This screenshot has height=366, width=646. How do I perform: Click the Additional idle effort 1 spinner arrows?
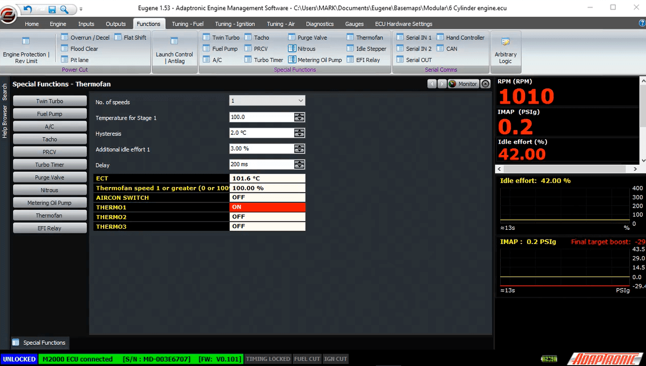click(x=300, y=149)
